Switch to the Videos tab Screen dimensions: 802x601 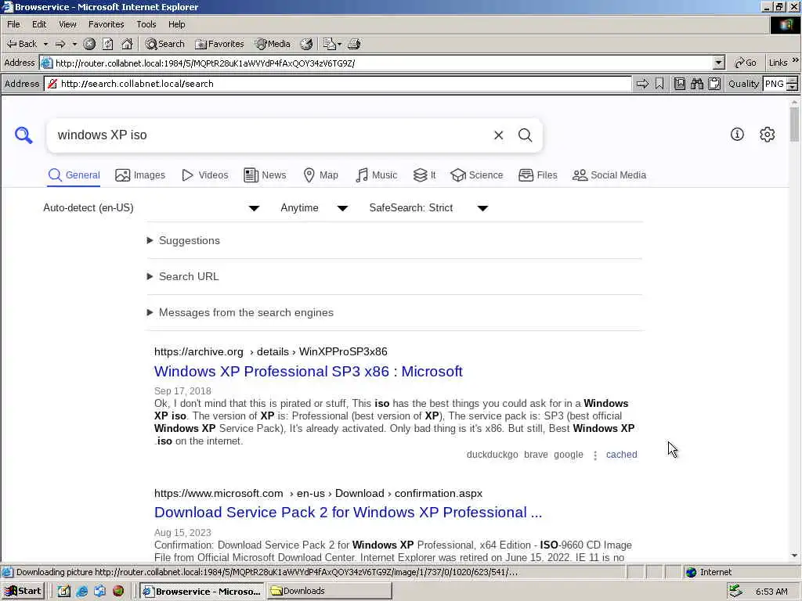click(205, 175)
